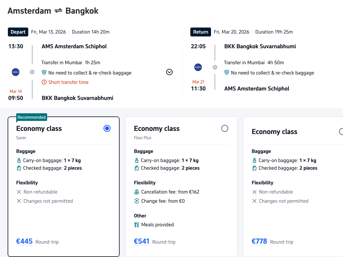Open the €445 round-trip price details
Image resolution: width=343 pixels, height=257 pixels.
click(x=24, y=241)
